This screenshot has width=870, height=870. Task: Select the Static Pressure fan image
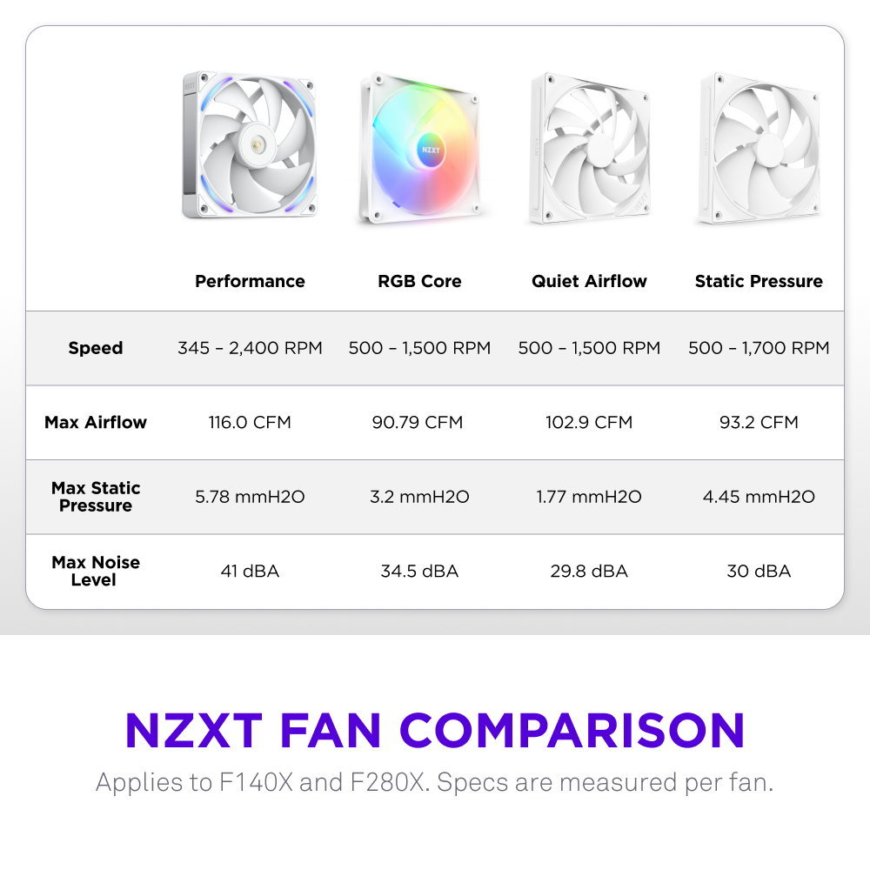(x=759, y=150)
